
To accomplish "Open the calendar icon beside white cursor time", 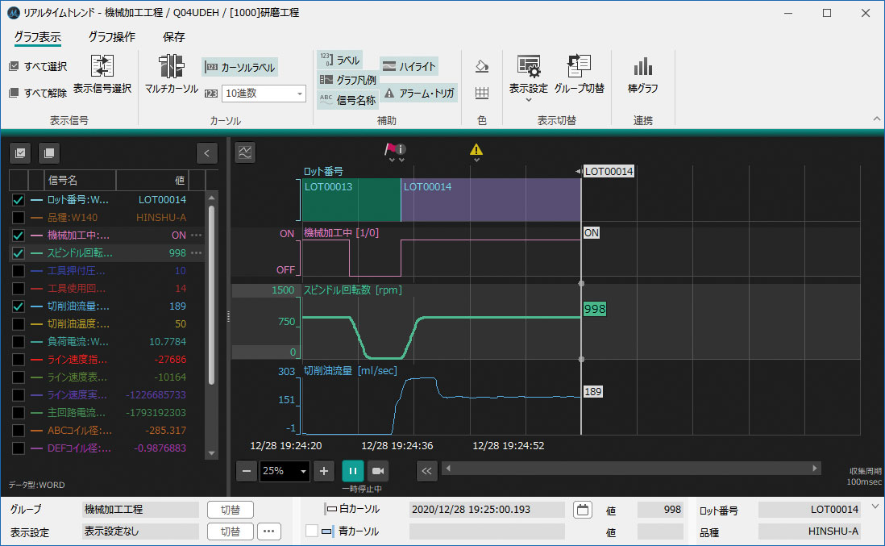I will (583, 510).
